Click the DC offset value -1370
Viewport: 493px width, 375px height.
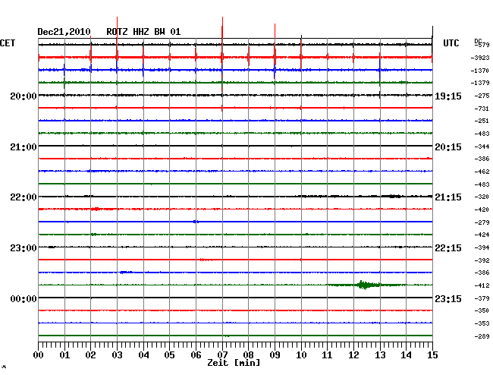click(480, 71)
